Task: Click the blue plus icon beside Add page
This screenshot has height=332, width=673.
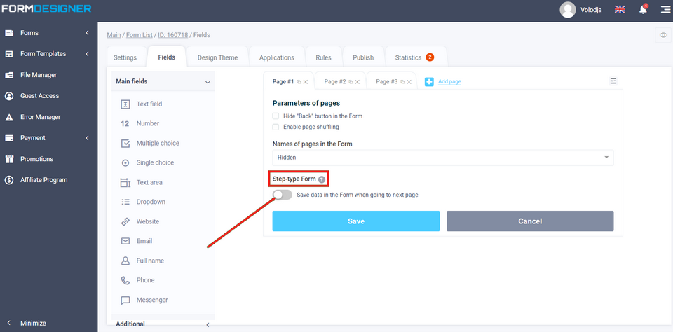Action: [x=429, y=82]
